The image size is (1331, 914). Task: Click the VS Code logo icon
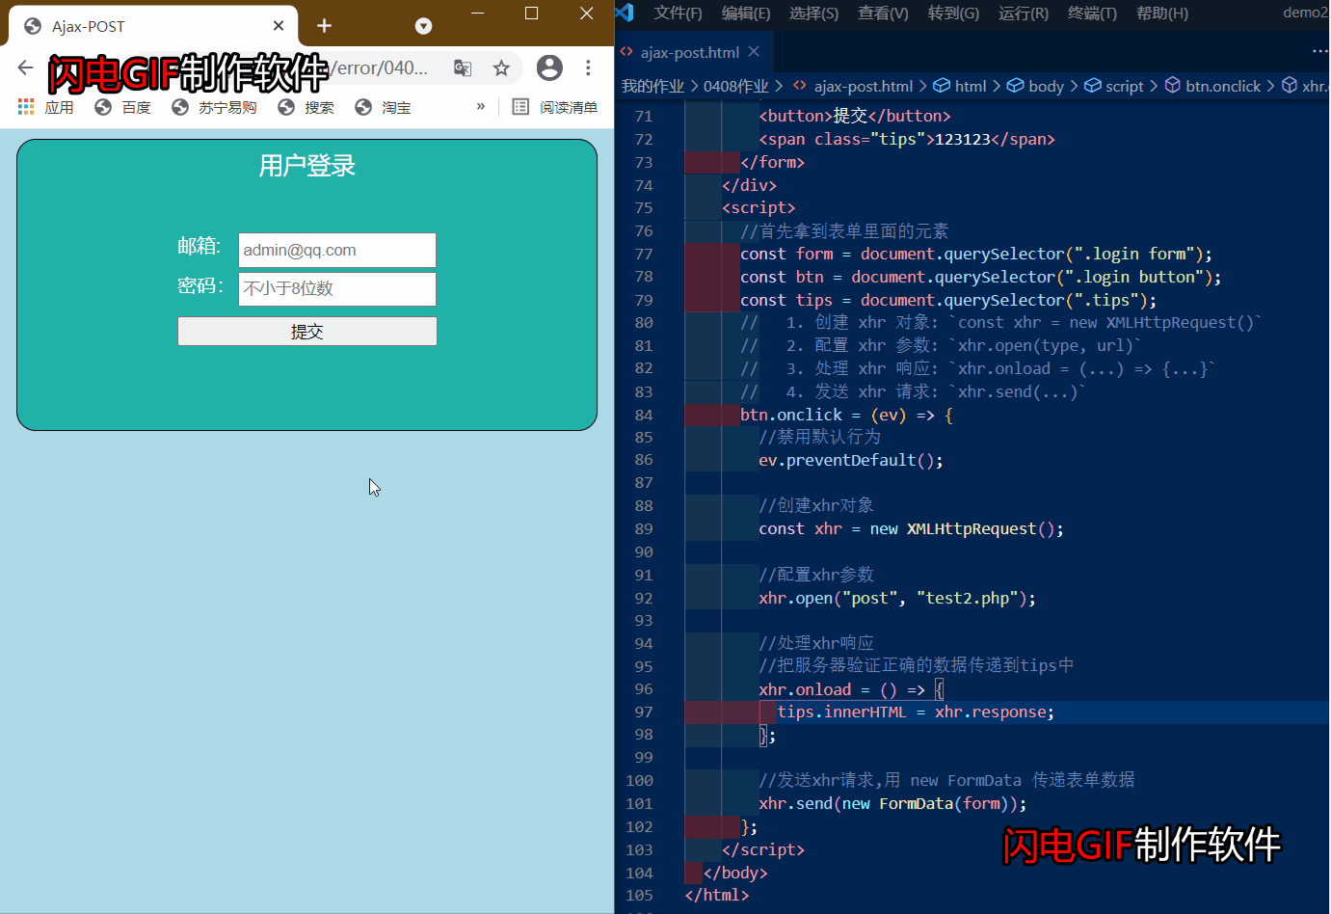[625, 13]
